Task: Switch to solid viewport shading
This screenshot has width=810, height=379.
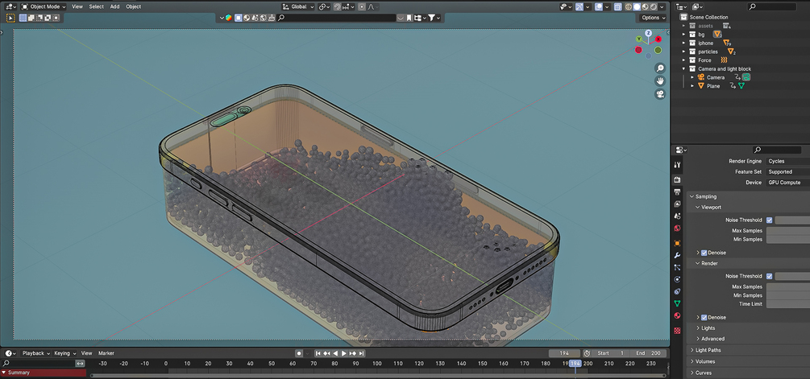Action: click(x=637, y=6)
